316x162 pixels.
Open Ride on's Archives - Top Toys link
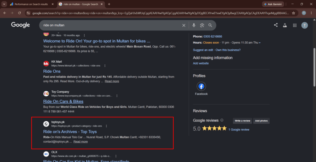point(70,131)
